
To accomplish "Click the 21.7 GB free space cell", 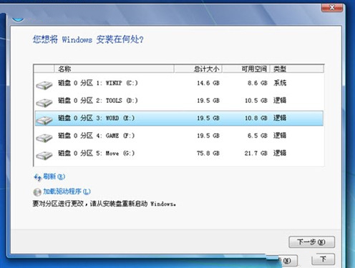I will coord(256,153).
